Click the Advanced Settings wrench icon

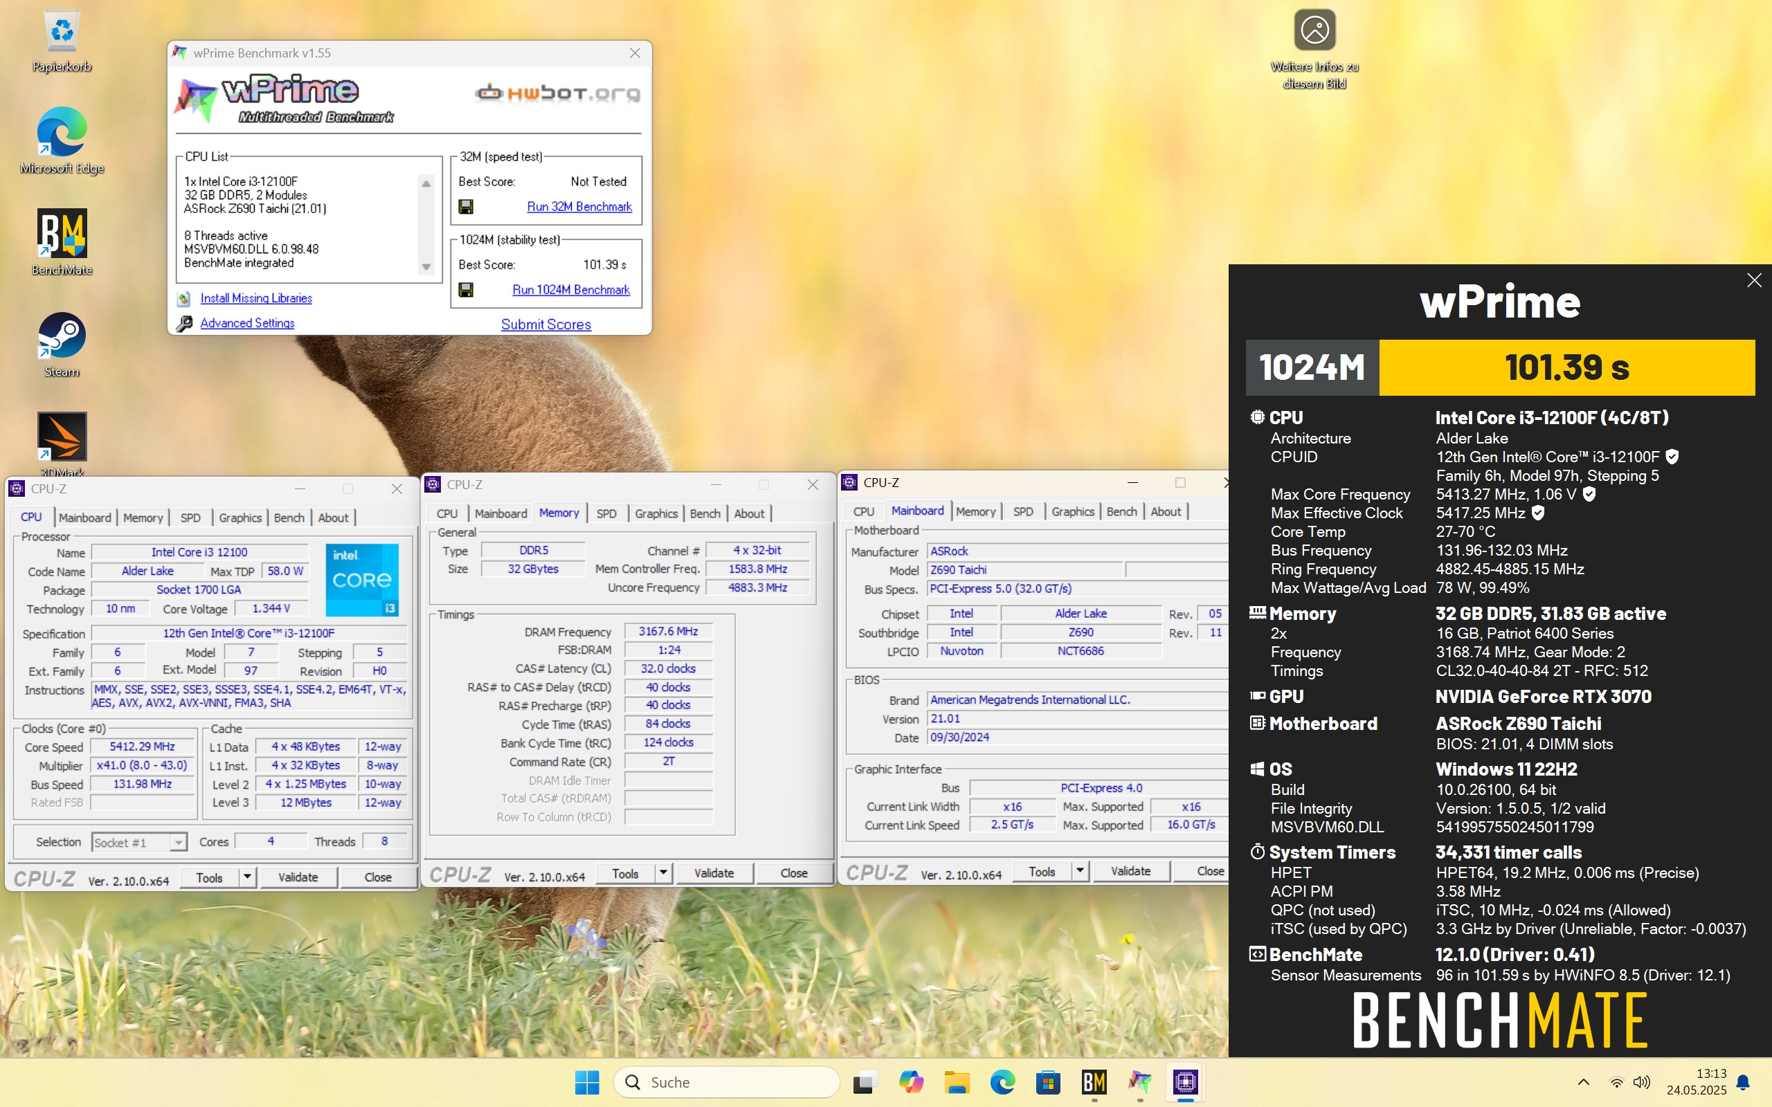185,324
